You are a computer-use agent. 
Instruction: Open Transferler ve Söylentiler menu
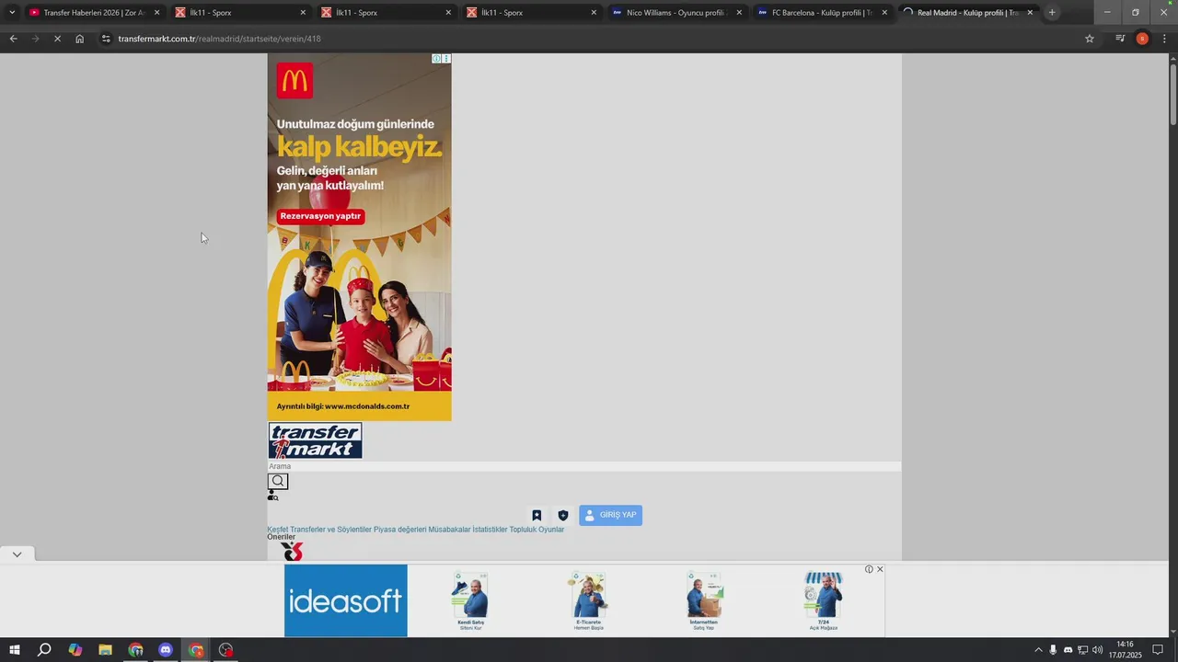[x=330, y=530]
